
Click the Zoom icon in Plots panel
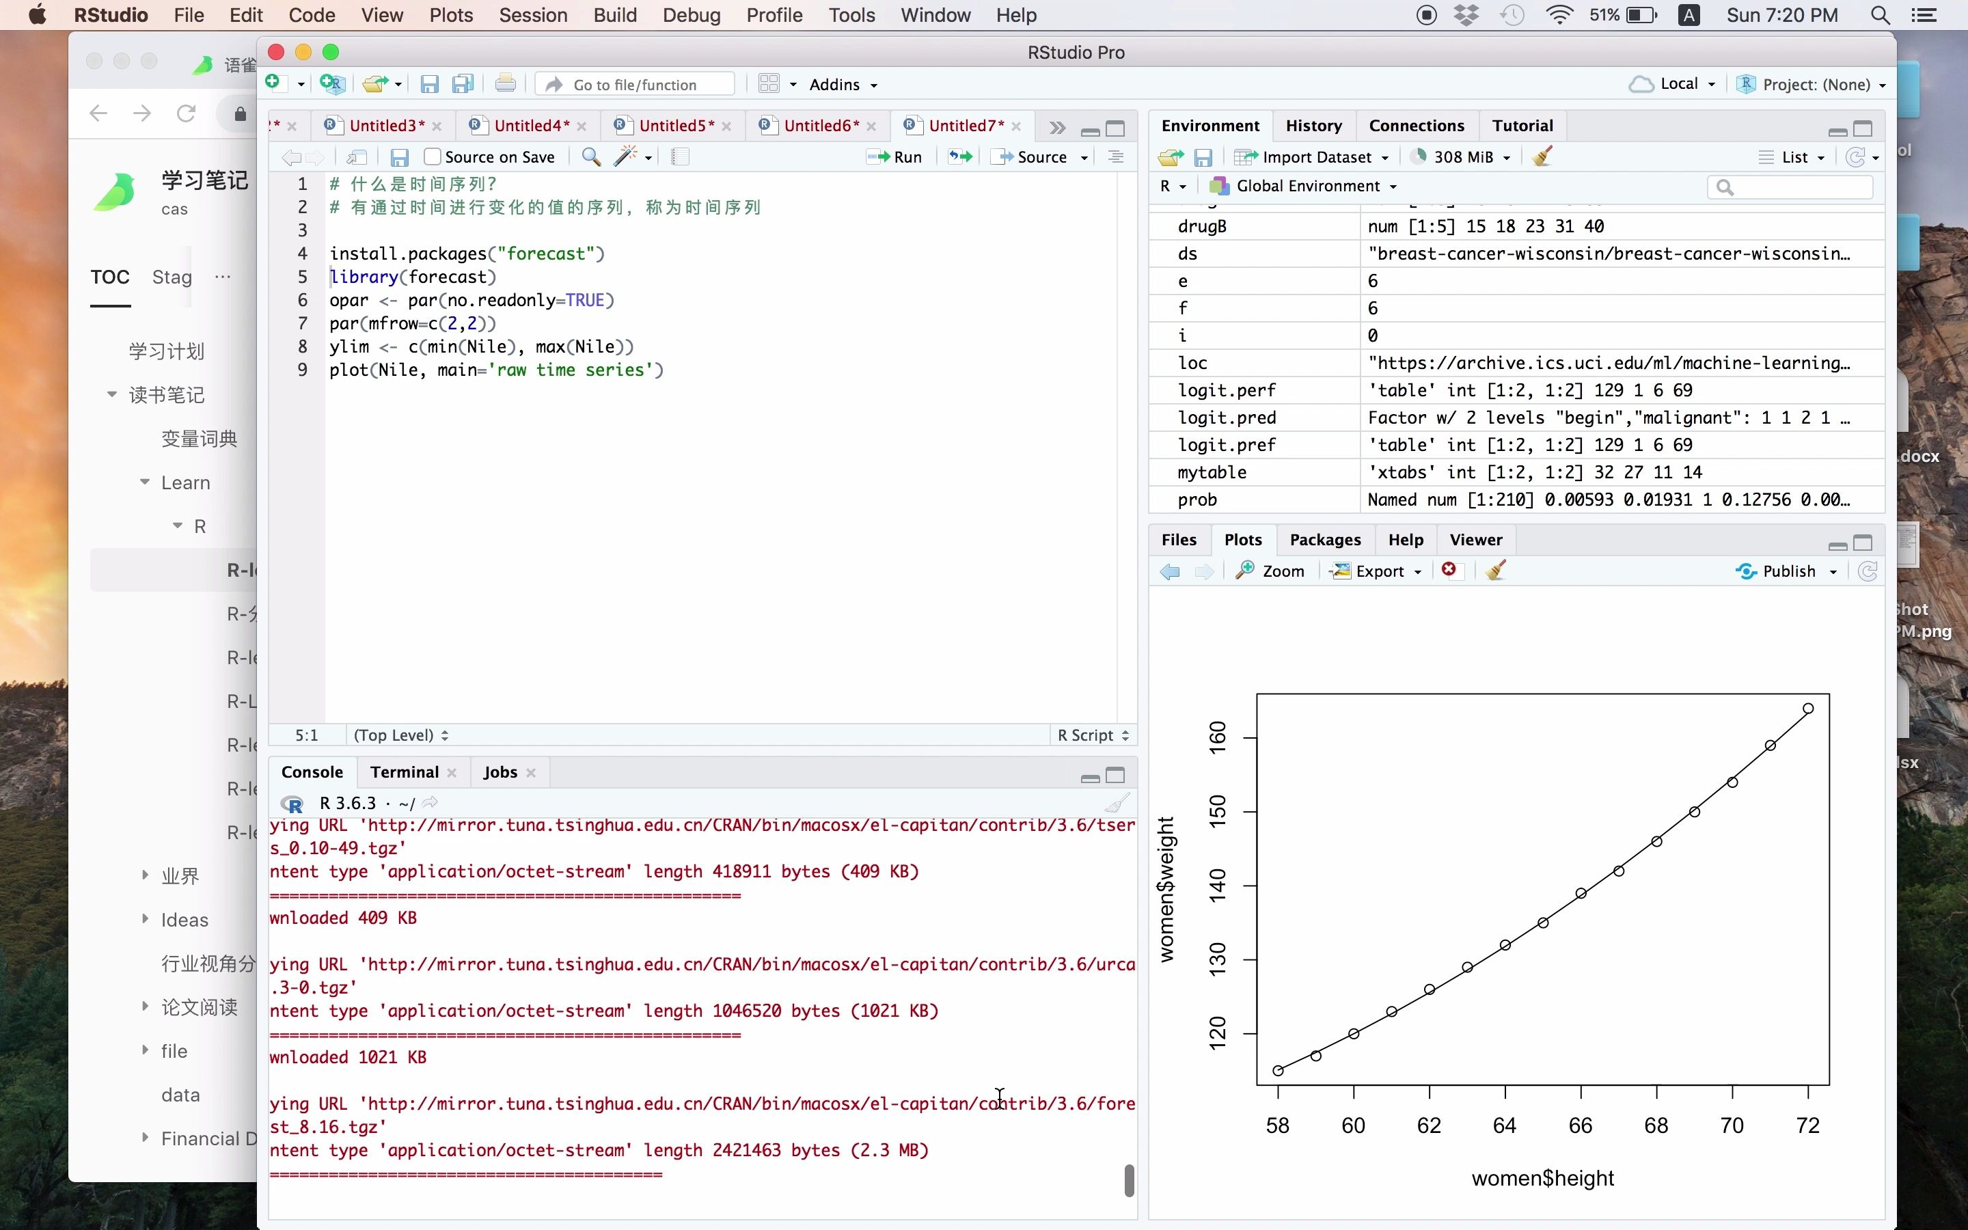[x=1271, y=570]
